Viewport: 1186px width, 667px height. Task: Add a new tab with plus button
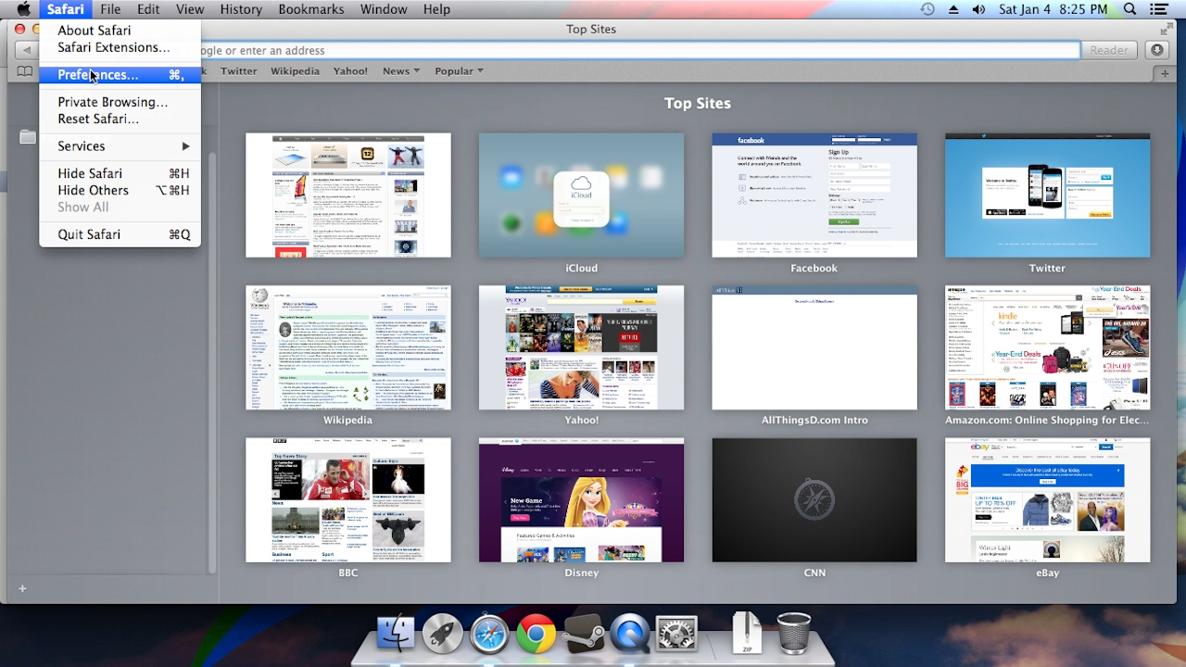click(x=1166, y=73)
